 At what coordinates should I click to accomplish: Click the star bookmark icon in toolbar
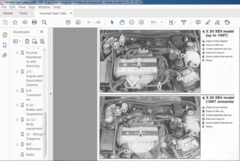15,23
